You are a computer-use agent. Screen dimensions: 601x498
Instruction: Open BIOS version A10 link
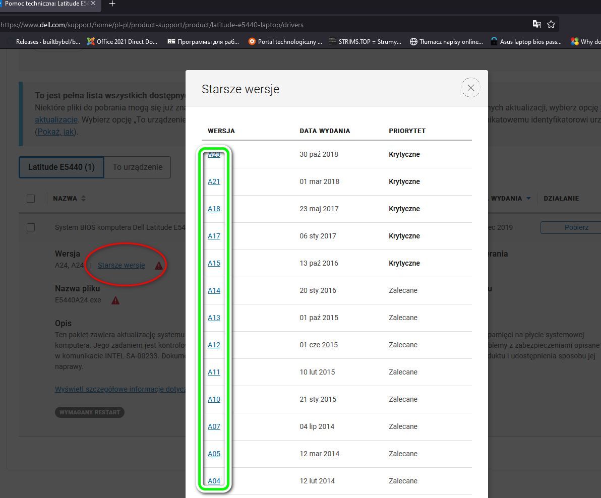pyautogui.click(x=214, y=399)
